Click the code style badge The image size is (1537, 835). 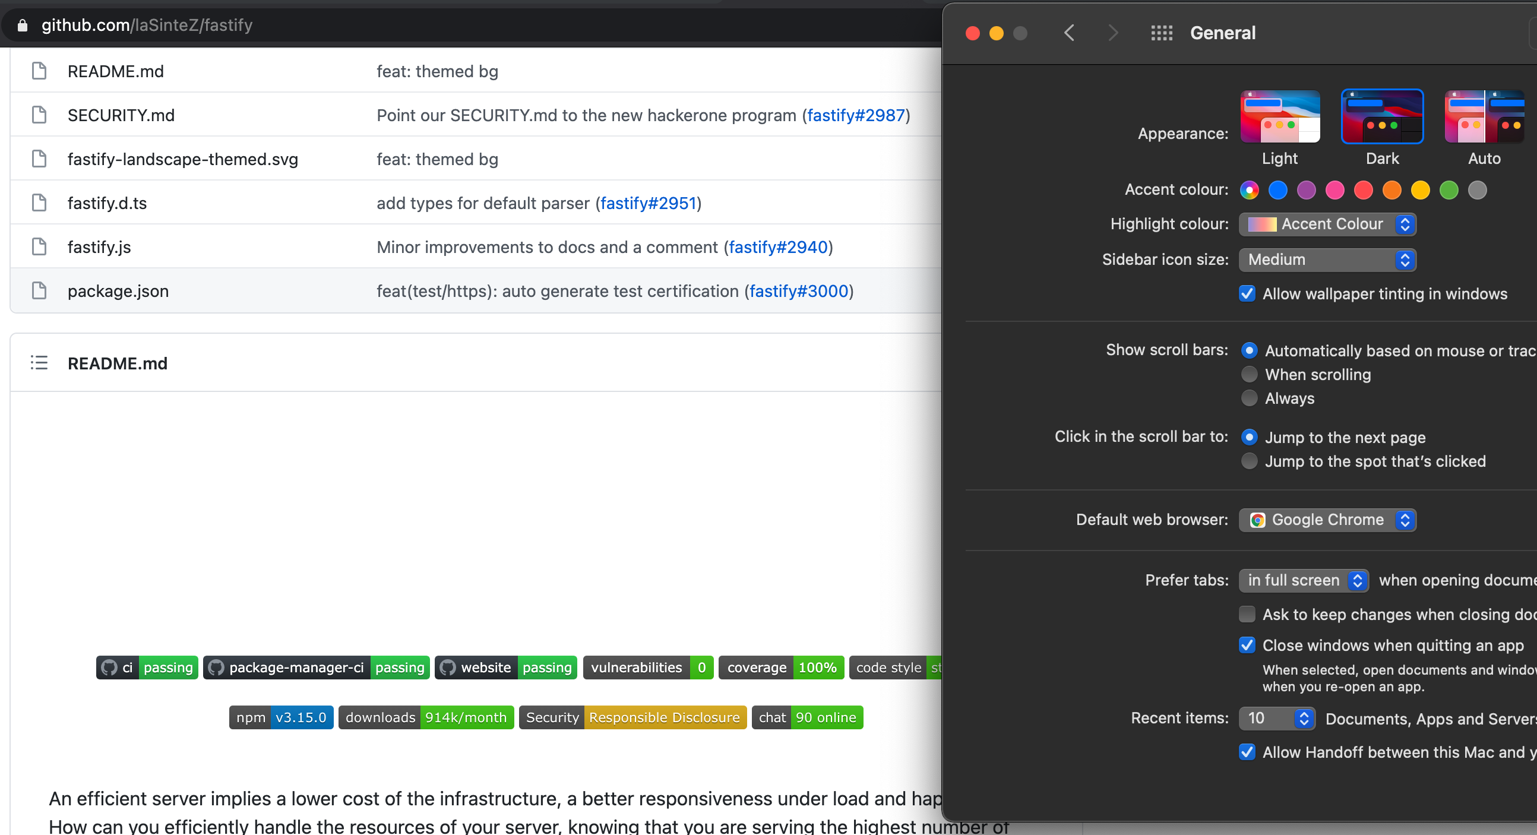coord(896,668)
